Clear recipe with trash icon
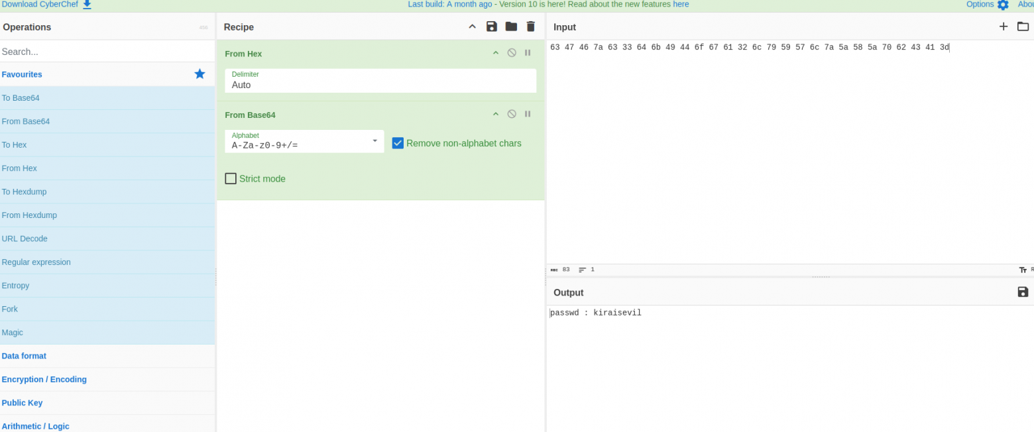The width and height of the screenshot is (1034, 432). (530, 27)
